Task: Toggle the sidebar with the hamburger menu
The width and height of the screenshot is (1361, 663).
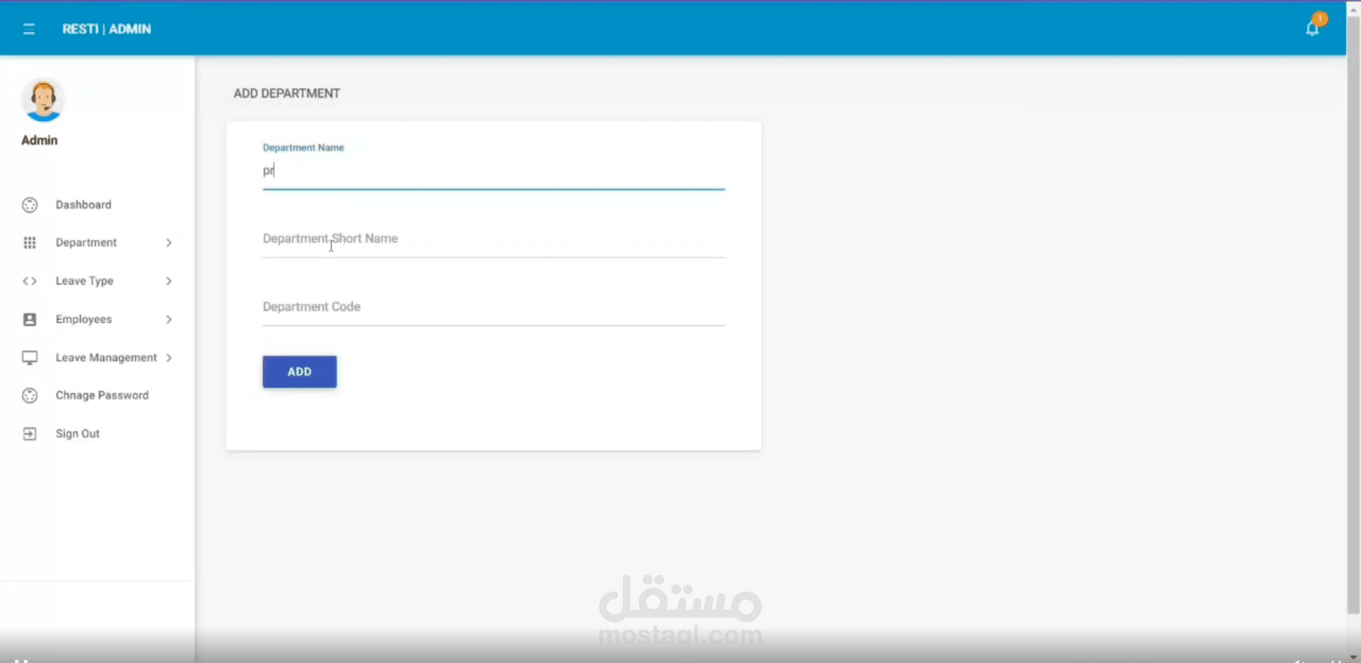Action: [x=29, y=28]
